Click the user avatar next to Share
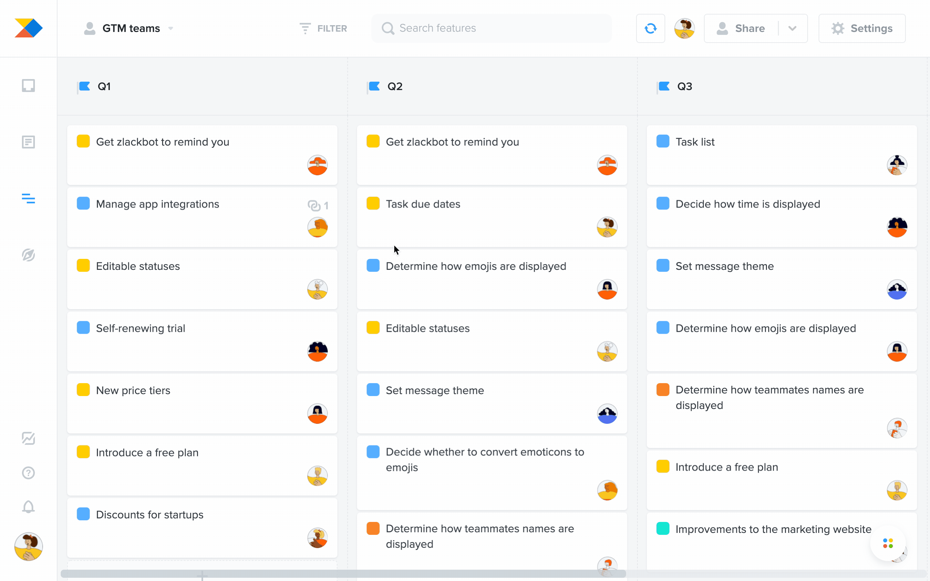The image size is (930, 581). (x=685, y=28)
